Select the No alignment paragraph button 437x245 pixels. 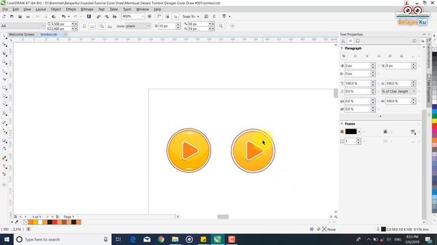[344, 56]
